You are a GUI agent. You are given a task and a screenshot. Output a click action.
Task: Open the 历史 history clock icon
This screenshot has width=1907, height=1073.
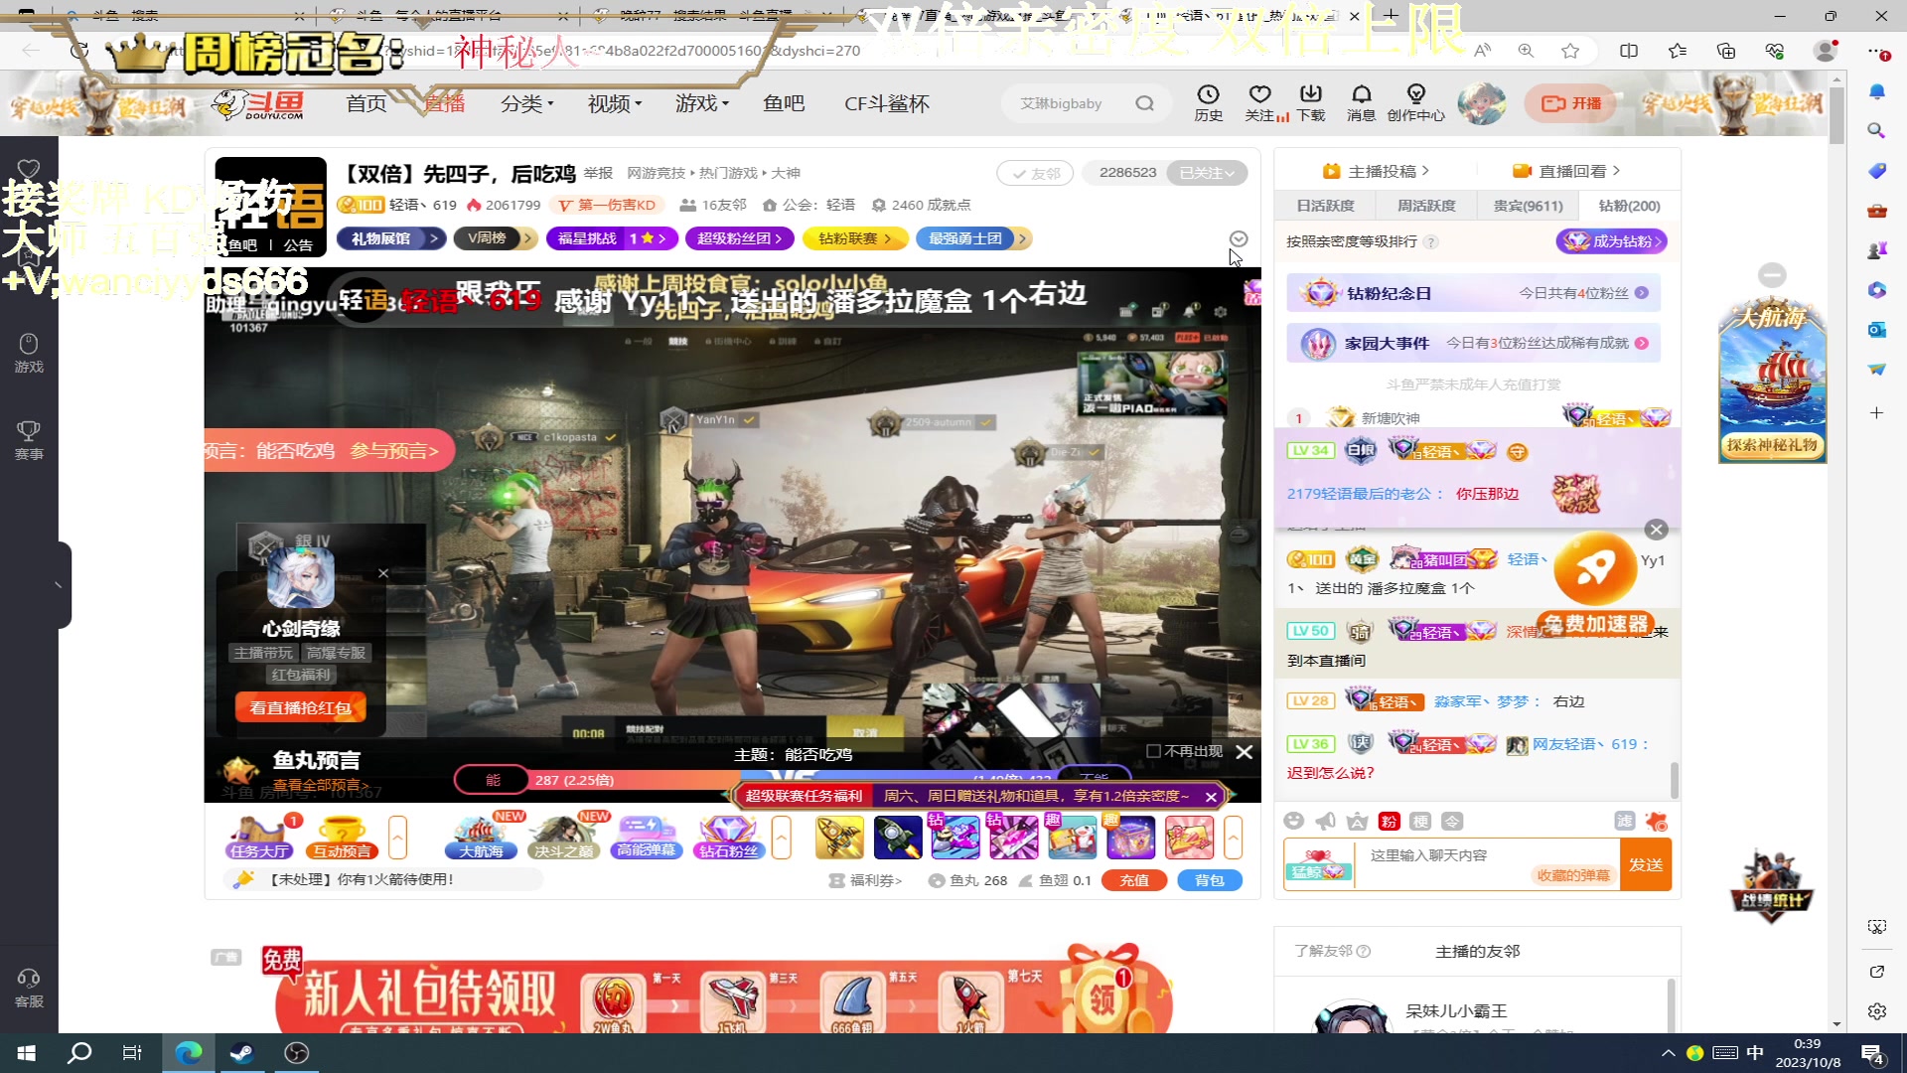click(x=1208, y=102)
